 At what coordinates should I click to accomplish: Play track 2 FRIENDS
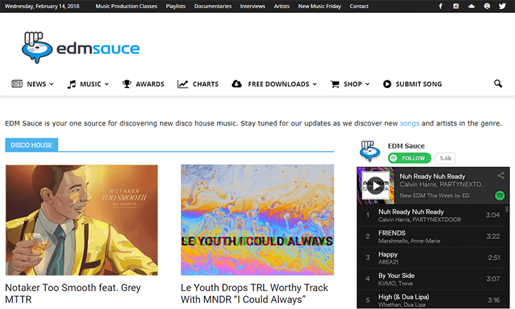[x=431, y=236]
